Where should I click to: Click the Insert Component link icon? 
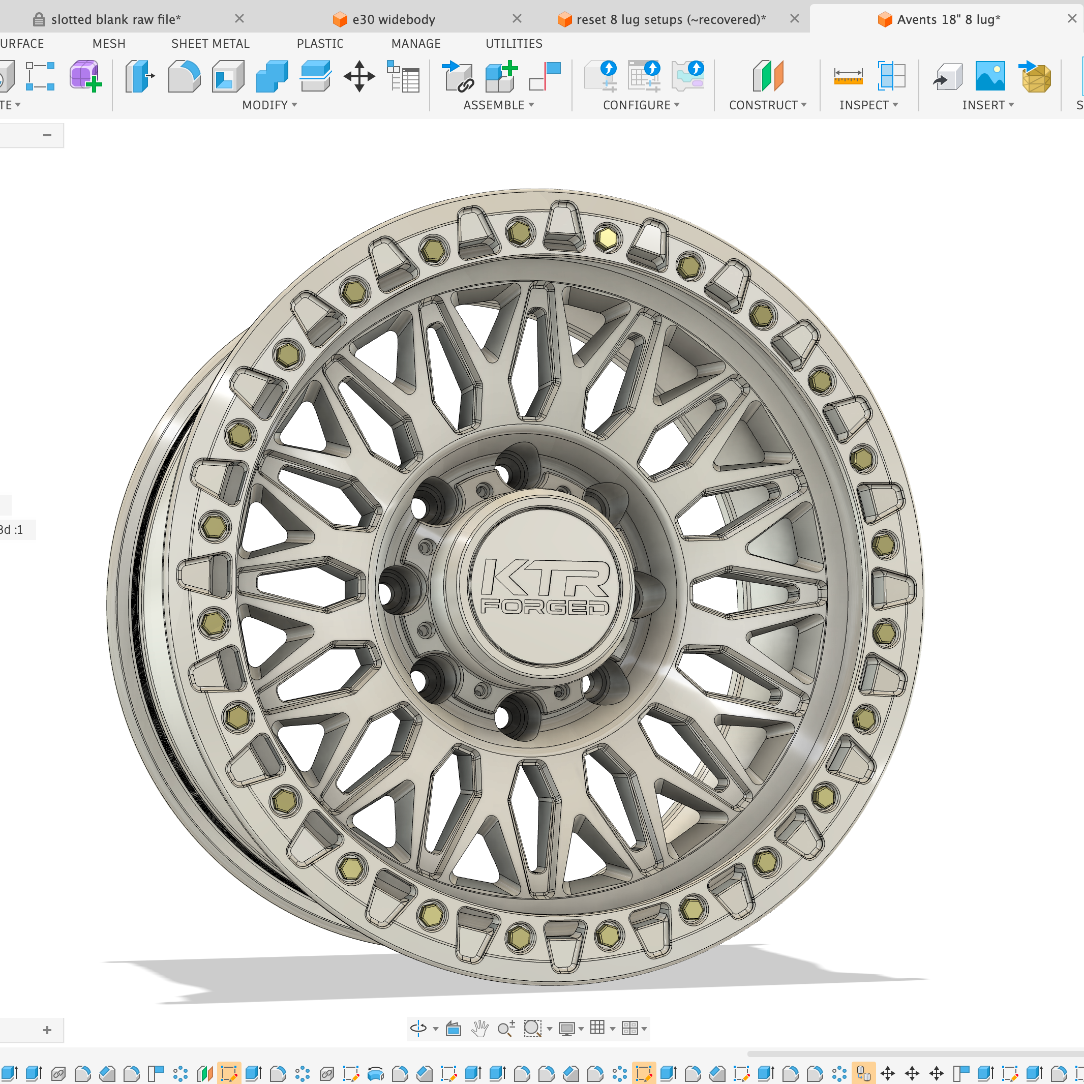coord(458,76)
